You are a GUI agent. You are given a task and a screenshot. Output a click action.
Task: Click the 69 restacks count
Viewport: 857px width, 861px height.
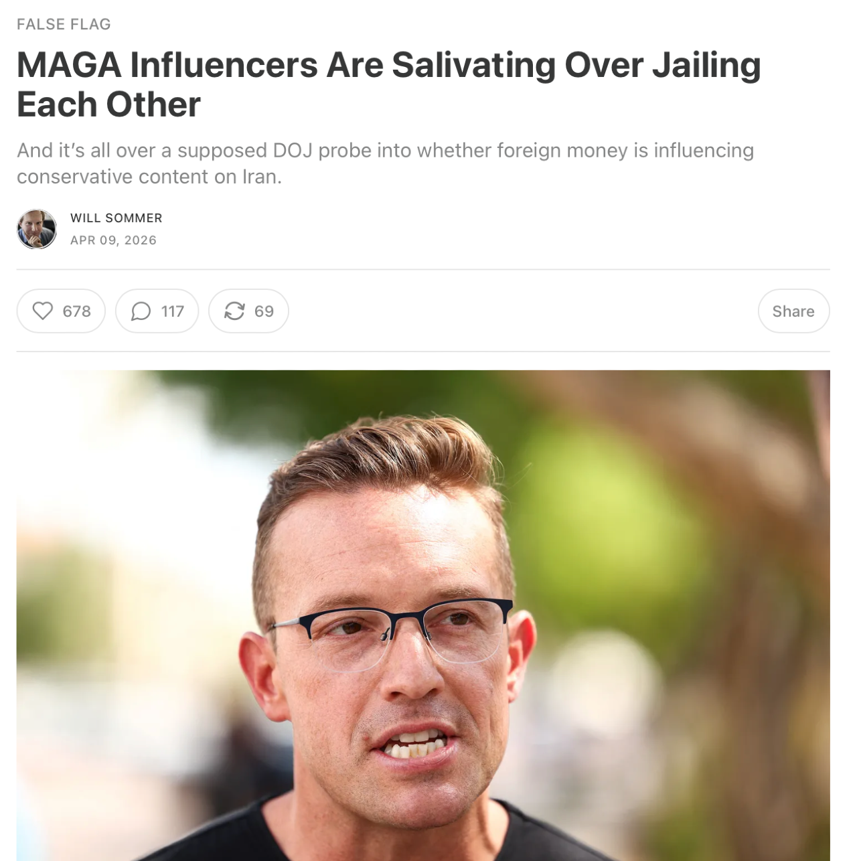click(264, 311)
